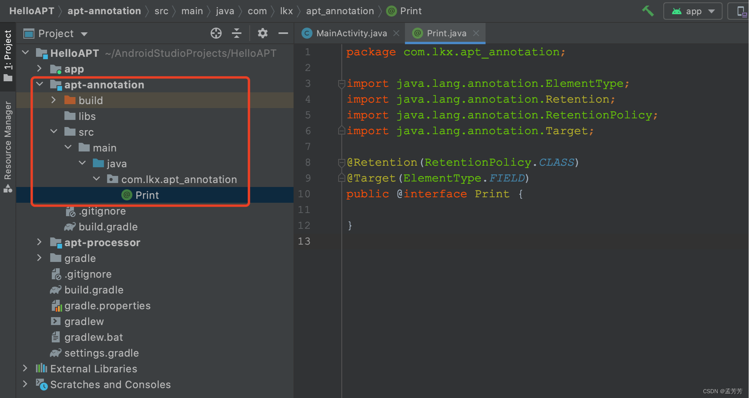Open Project panel settings gear
The width and height of the screenshot is (749, 398).
[x=263, y=33]
